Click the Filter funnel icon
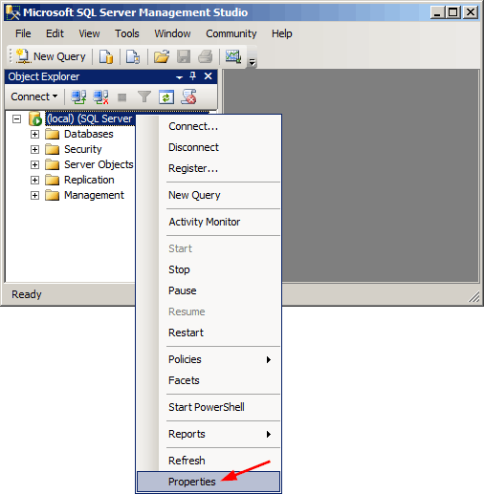484x494 pixels. point(144,97)
